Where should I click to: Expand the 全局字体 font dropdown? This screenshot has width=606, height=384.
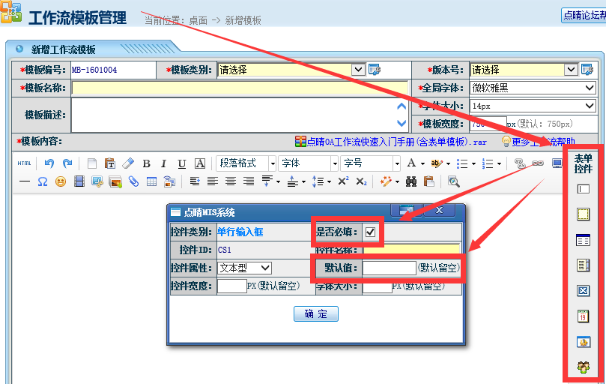[x=590, y=88]
